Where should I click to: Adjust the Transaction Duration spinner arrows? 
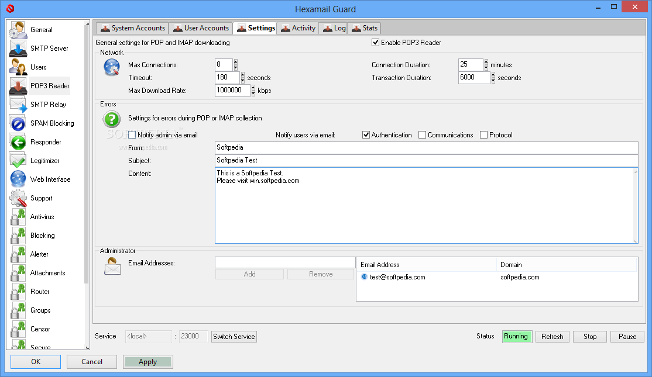[493, 78]
